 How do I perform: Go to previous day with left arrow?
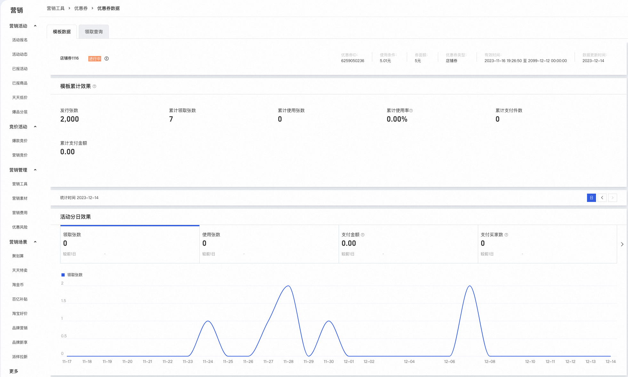coord(602,198)
